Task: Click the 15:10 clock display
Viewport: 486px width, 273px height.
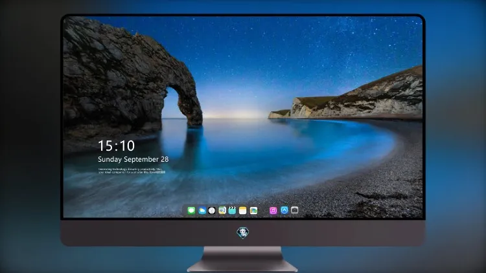Action: pos(116,146)
